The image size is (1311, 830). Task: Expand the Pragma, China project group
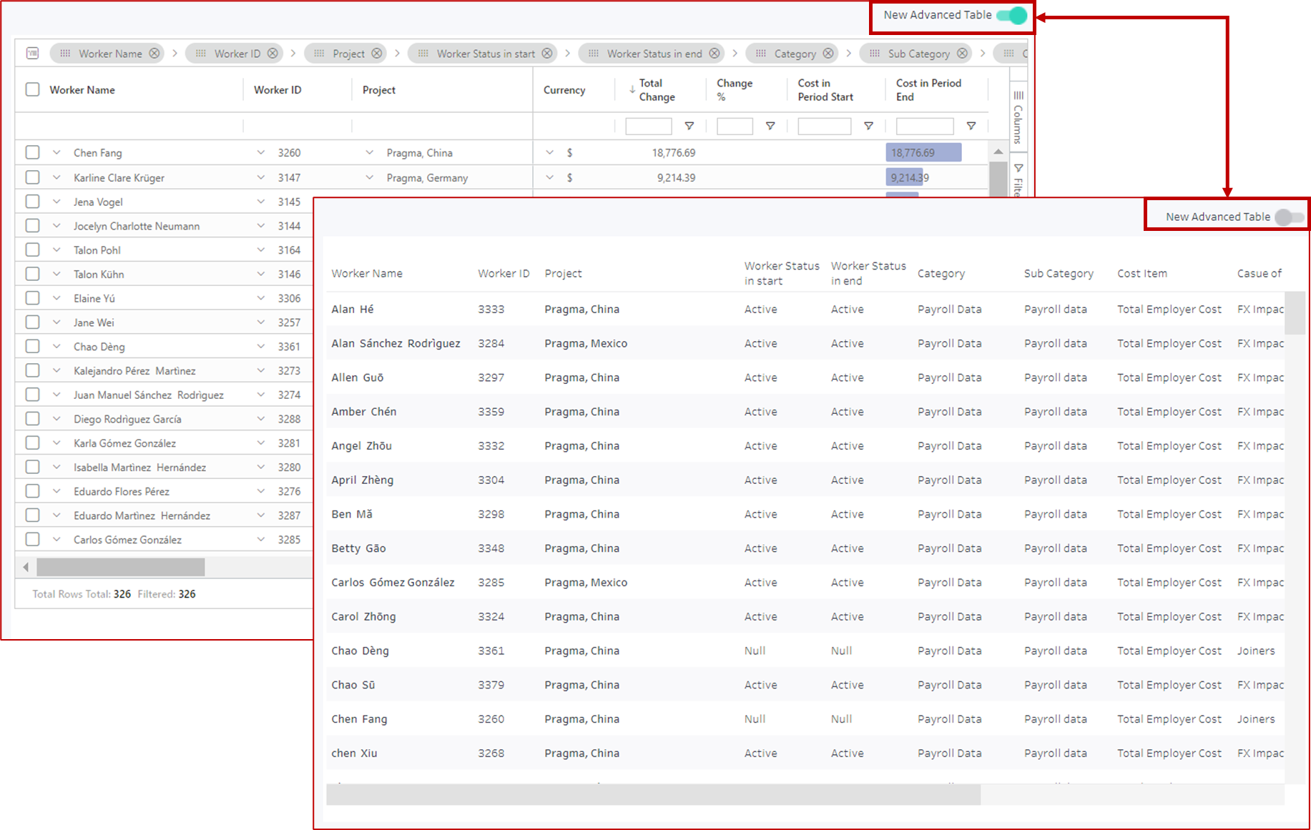pos(370,153)
